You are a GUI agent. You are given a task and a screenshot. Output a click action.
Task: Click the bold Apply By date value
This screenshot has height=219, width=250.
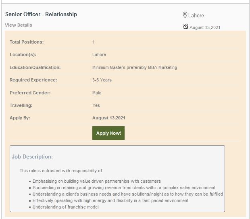pos(108,118)
